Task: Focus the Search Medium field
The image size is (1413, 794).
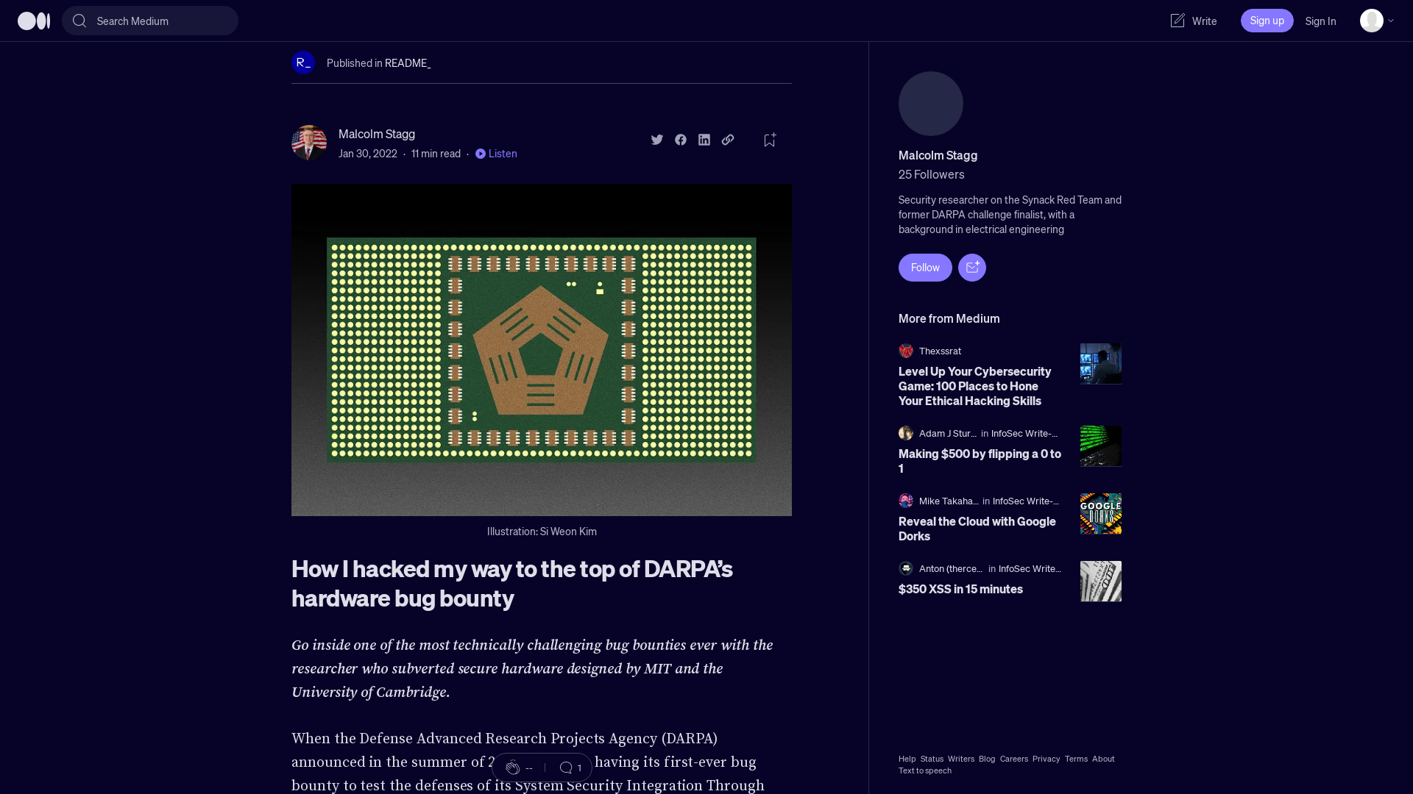Action: click(x=150, y=21)
